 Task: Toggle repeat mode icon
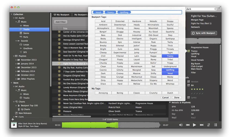pyautogui.click(x=209, y=125)
